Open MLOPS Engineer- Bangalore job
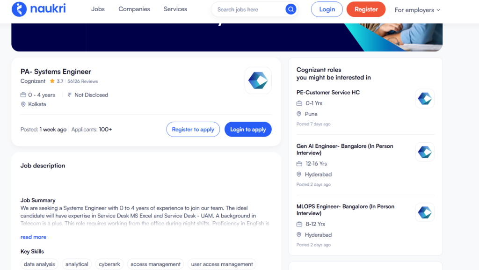Screen dimensions: 479x270 [346, 210]
